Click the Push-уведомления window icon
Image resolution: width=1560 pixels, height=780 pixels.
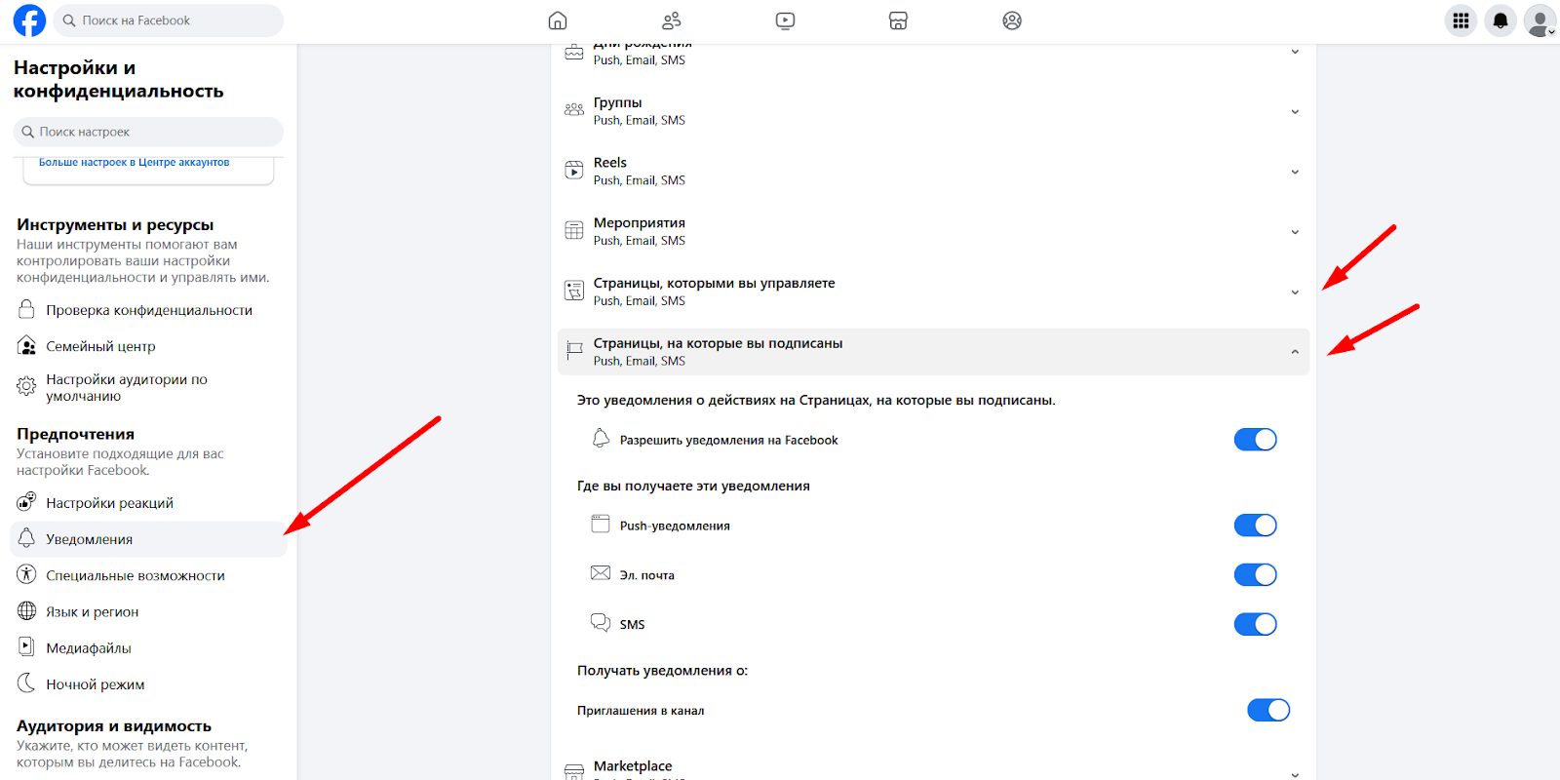pos(601,524)
